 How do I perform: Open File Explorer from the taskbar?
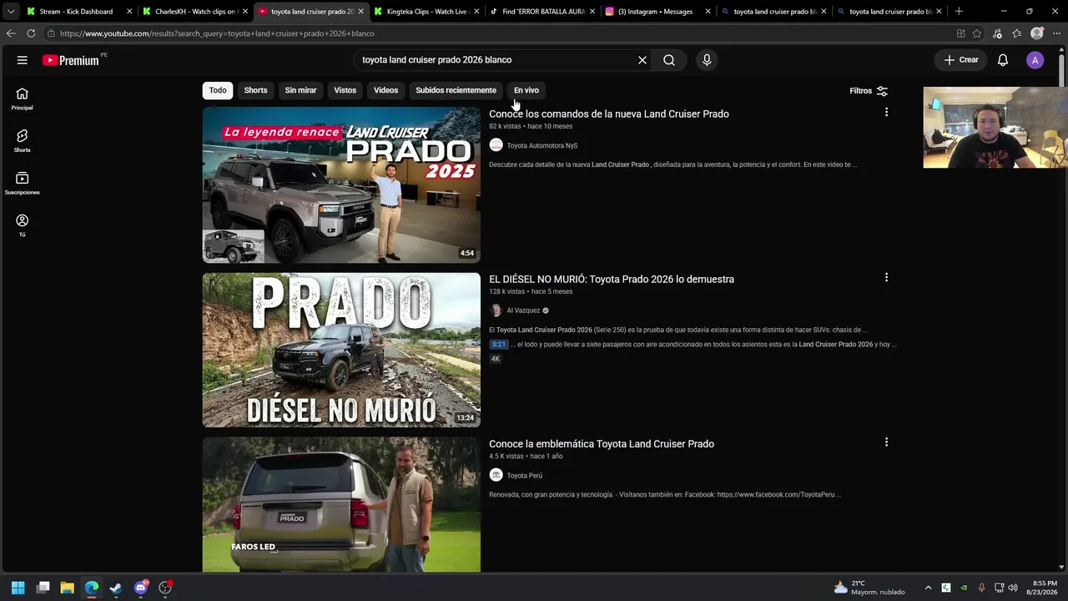click(68, 588)
